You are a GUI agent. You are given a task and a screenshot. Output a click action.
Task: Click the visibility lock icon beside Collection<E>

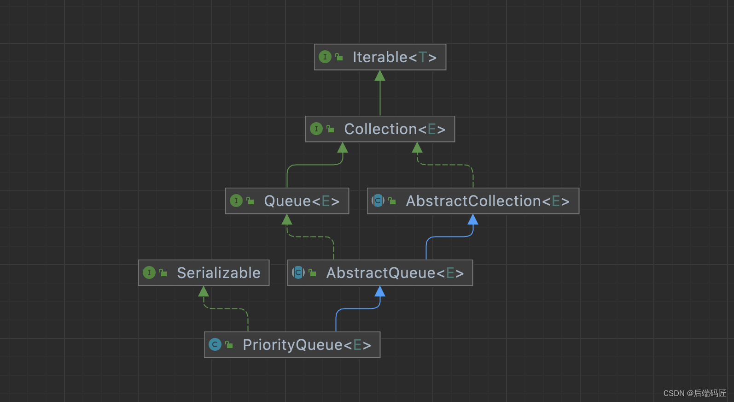pyautogui.click(x=331, y=129)
